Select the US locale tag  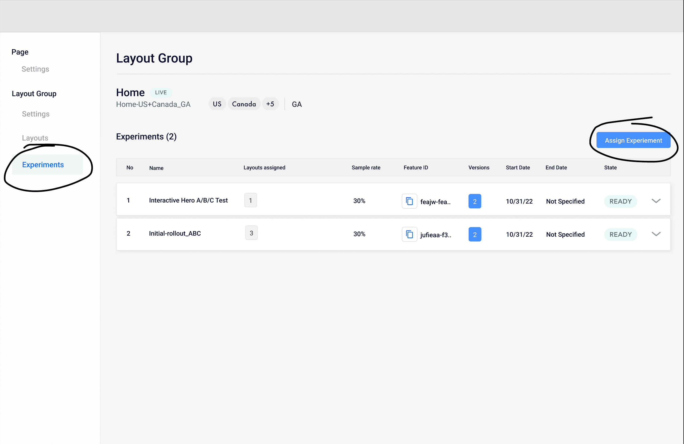217,104
